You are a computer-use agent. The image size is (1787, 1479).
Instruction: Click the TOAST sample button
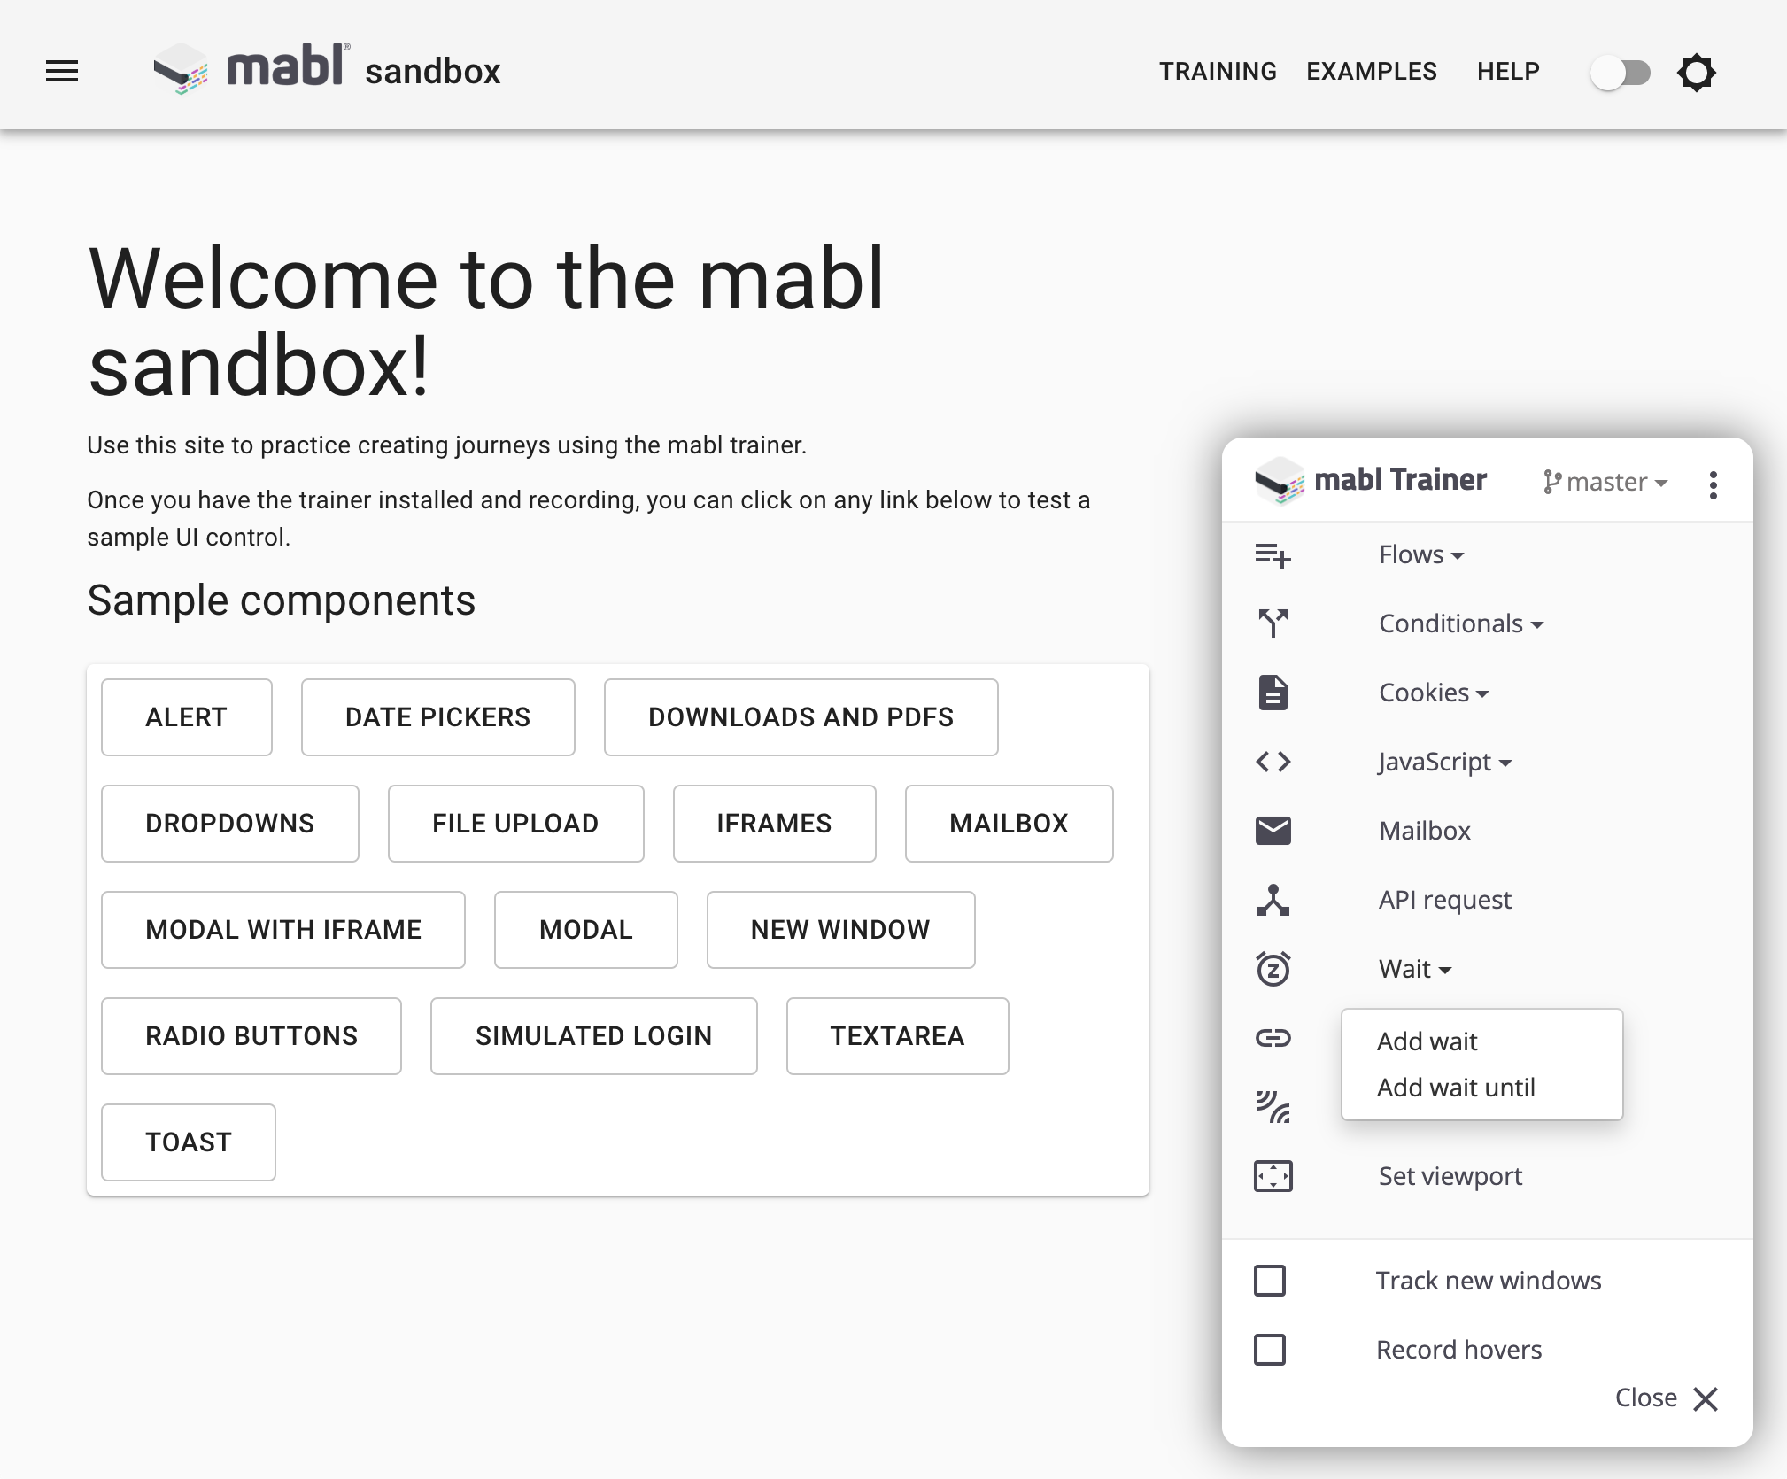click(x=189, y=1142)
